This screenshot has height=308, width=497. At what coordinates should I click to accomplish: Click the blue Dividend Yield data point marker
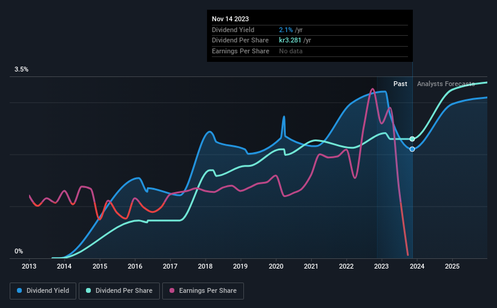[412, 149]
